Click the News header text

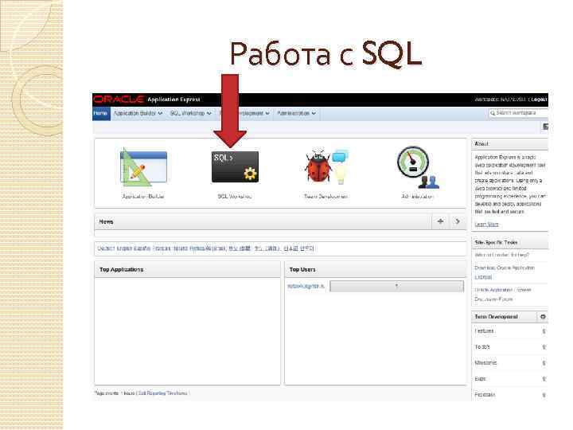tap(107, 221)
